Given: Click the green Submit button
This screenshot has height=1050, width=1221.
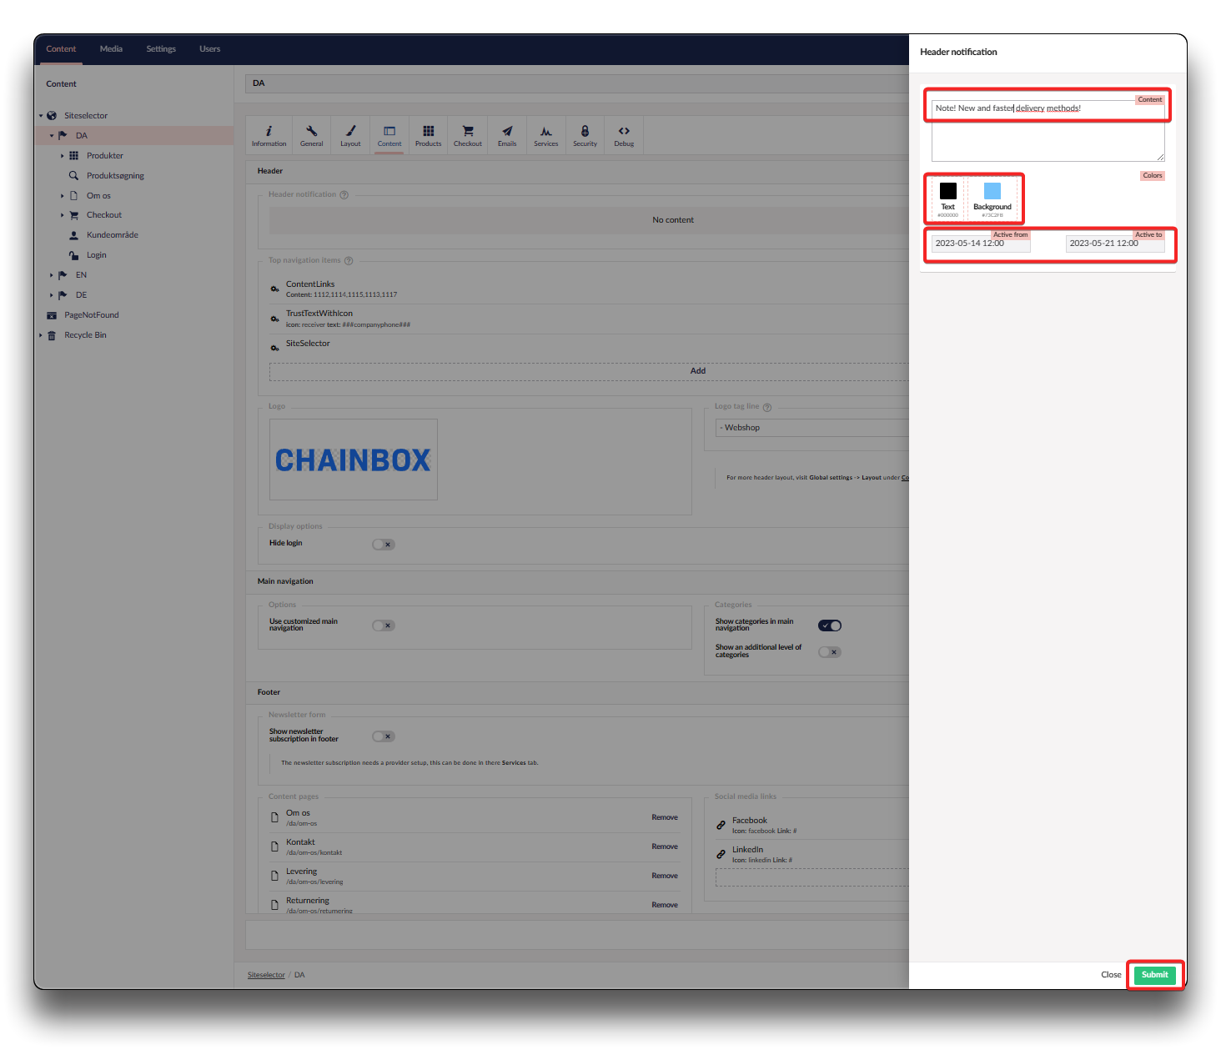Looking at the screenshot, I should click(1154, 975).
